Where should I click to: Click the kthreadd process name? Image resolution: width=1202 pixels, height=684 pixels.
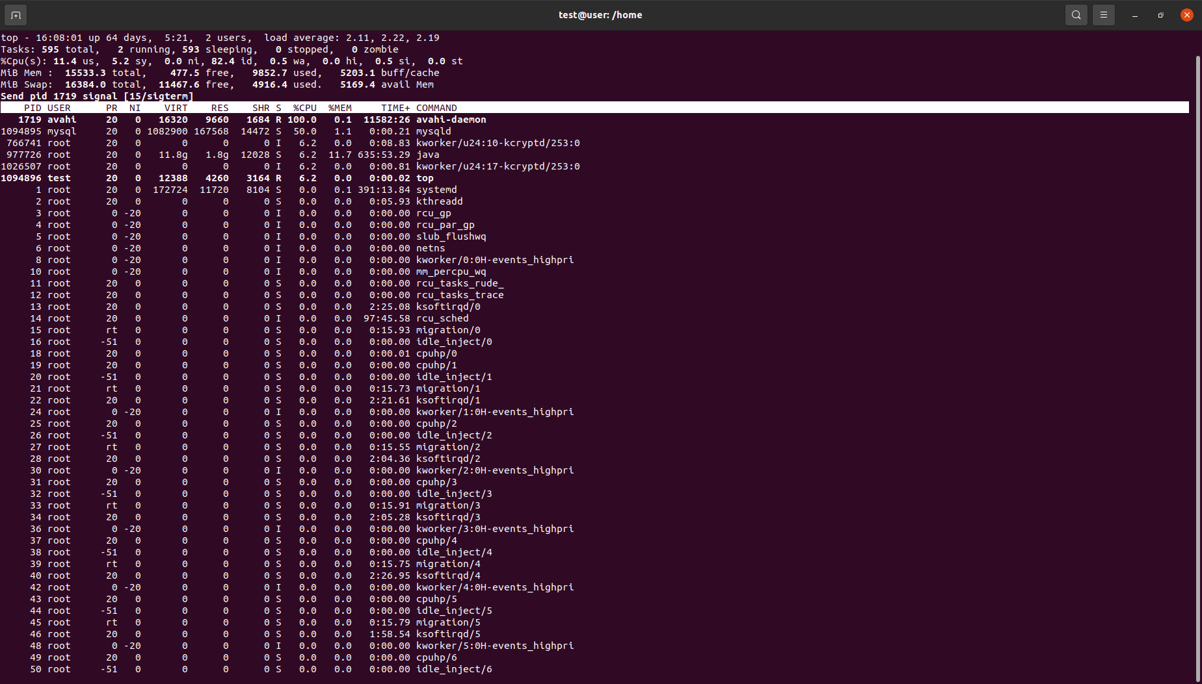click(440, 201)
